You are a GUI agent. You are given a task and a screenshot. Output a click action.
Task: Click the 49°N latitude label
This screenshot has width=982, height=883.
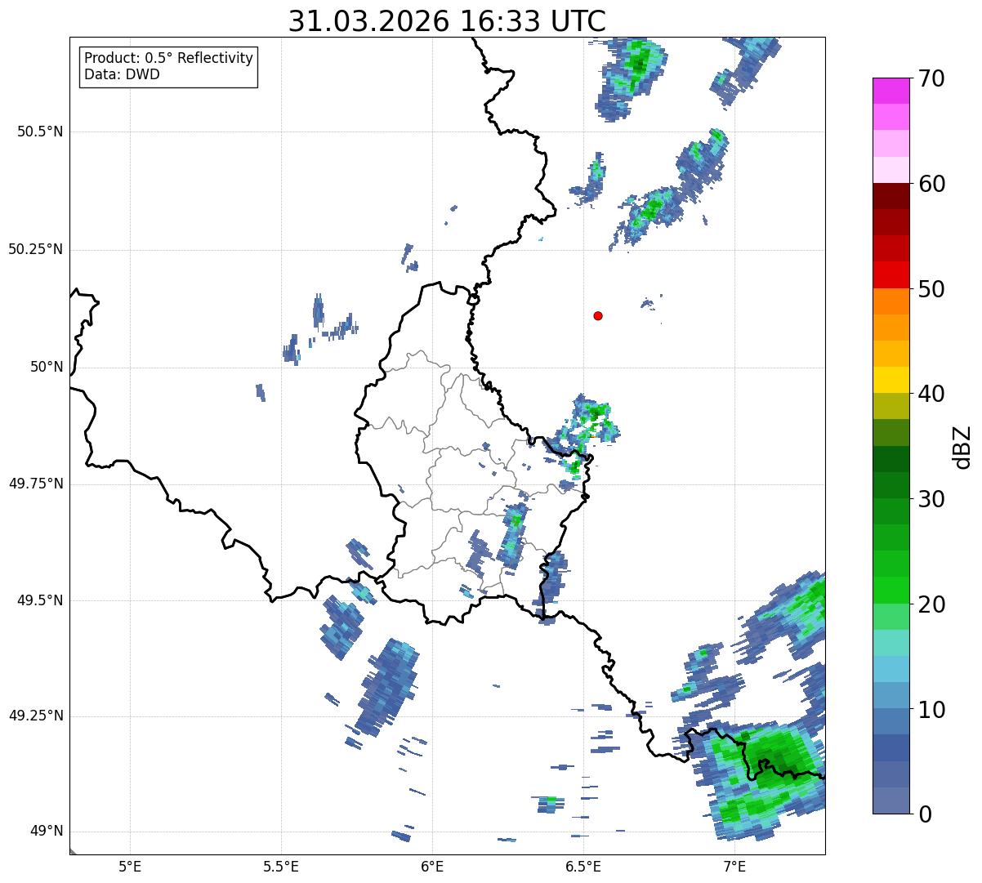pos(47,832)
